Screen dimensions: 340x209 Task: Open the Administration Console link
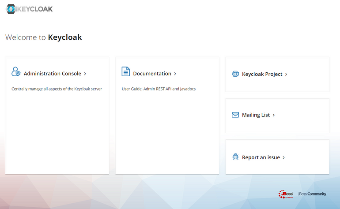(x=52, y=74)
